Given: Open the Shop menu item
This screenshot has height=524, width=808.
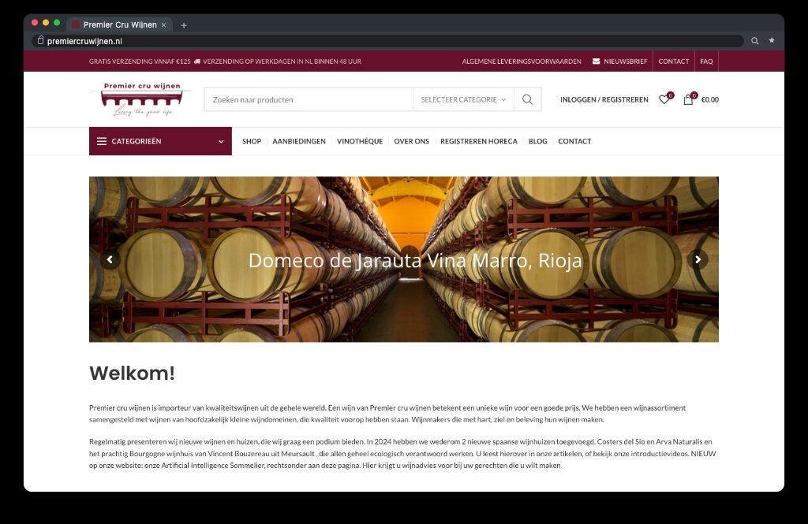Looking at the screenshot, I should [252, 141].
